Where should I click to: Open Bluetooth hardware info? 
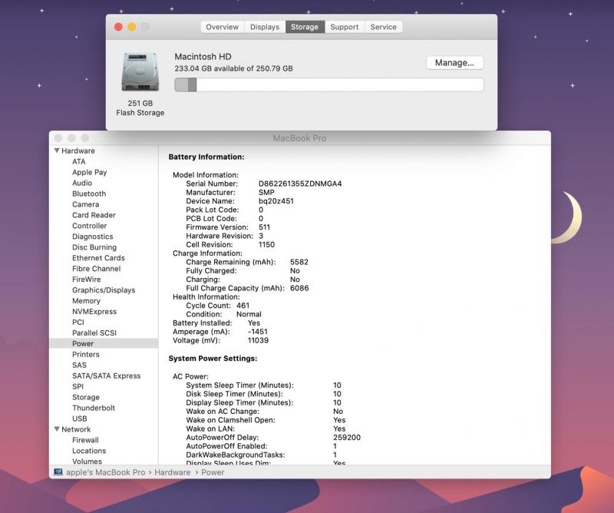(x=89, y=194)
